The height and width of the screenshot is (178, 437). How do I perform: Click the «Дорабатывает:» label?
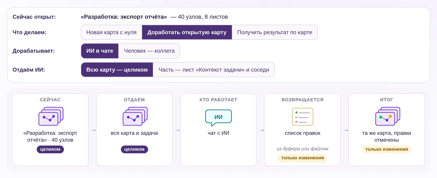pos(34,51)
